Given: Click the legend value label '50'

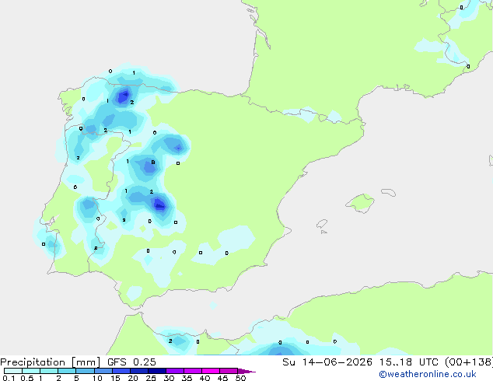Looking at the screenshot, I should tap(240, 378).
